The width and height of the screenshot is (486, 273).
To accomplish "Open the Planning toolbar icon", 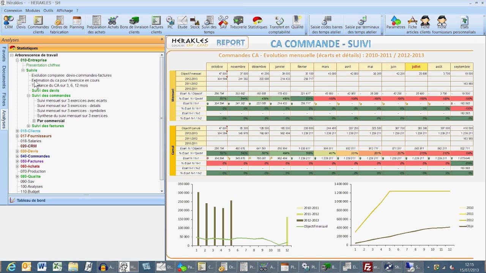I will [77, 23].
